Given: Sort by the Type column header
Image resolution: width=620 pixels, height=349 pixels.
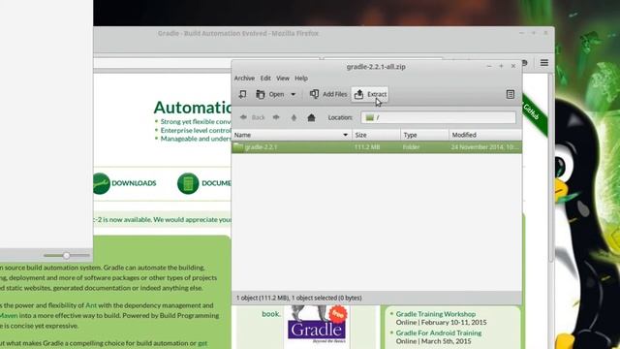Looking at the screenshot, I should click(x=424, y=135).
